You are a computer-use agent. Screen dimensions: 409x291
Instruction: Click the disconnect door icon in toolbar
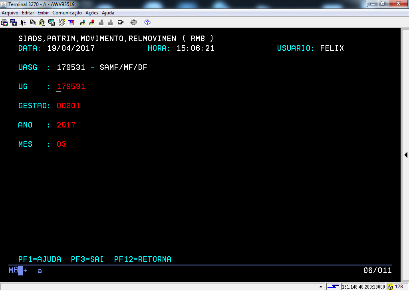tap(23, 22)
